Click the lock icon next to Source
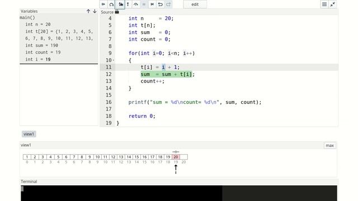This screenshot has height=201, width=358. [117, 12]
